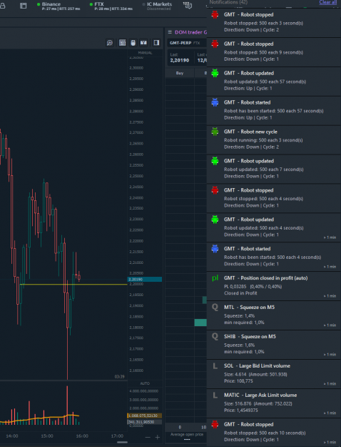Image resolution: width=341 pixels, height=447 pixels.
Task: Open the GMT-PERP symbol selector
Action: (x=185, y=43)
